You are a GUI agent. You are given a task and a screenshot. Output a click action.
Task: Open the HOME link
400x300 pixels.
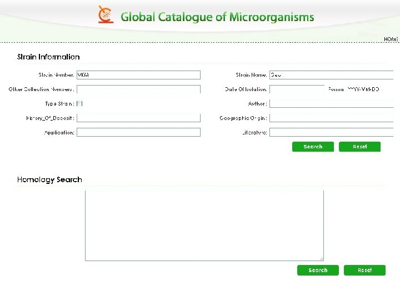pos(391,39)
